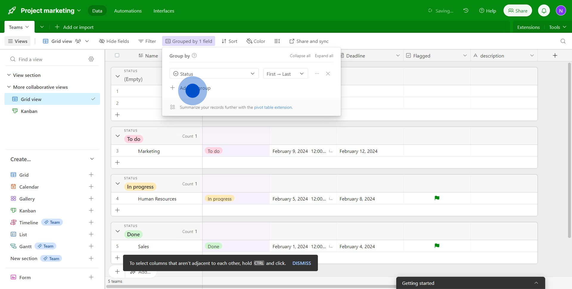Screen dimensions: 572x289
Task: Click Collapse all groups
Action: click(300, 56)
